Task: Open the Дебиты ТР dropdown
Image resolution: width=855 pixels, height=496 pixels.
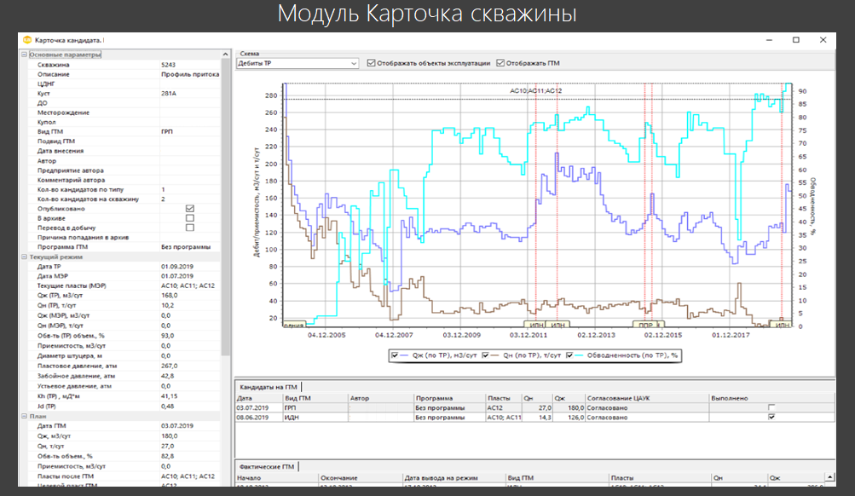Action: click(298, 63)
